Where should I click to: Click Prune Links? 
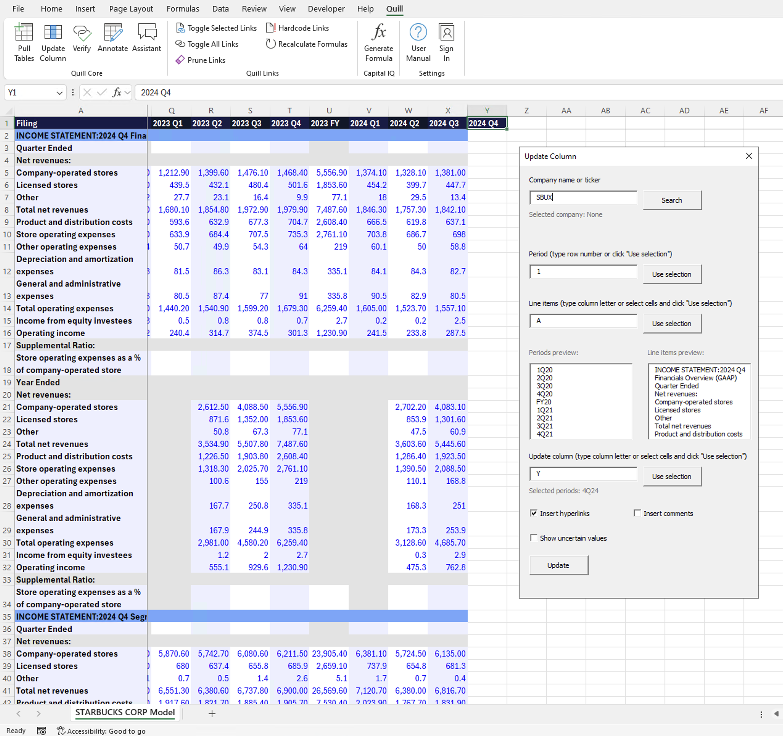(x=201, y=60)
